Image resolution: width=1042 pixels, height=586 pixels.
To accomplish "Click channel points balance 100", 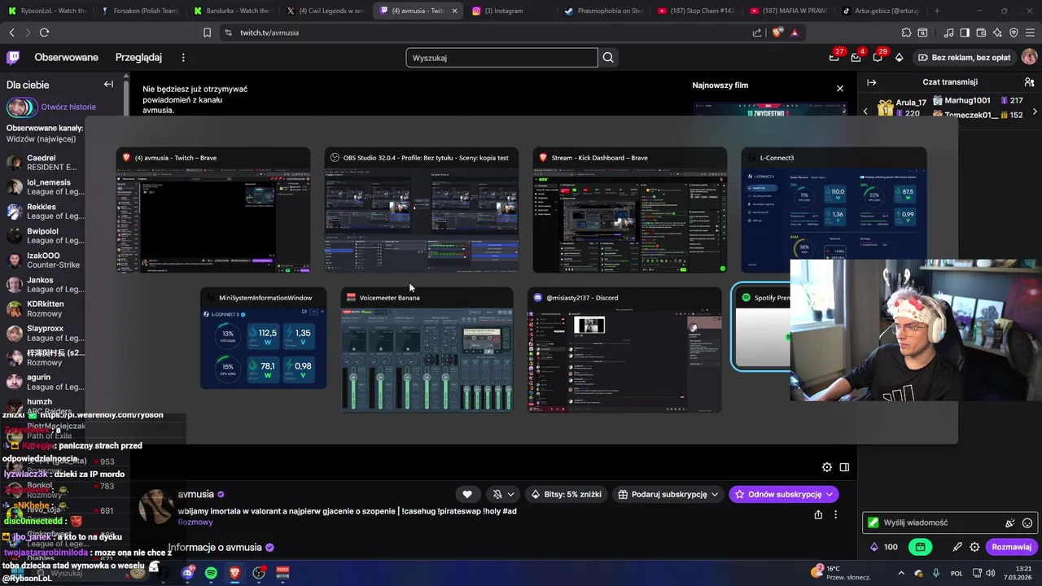I will [x=884, y=547].
